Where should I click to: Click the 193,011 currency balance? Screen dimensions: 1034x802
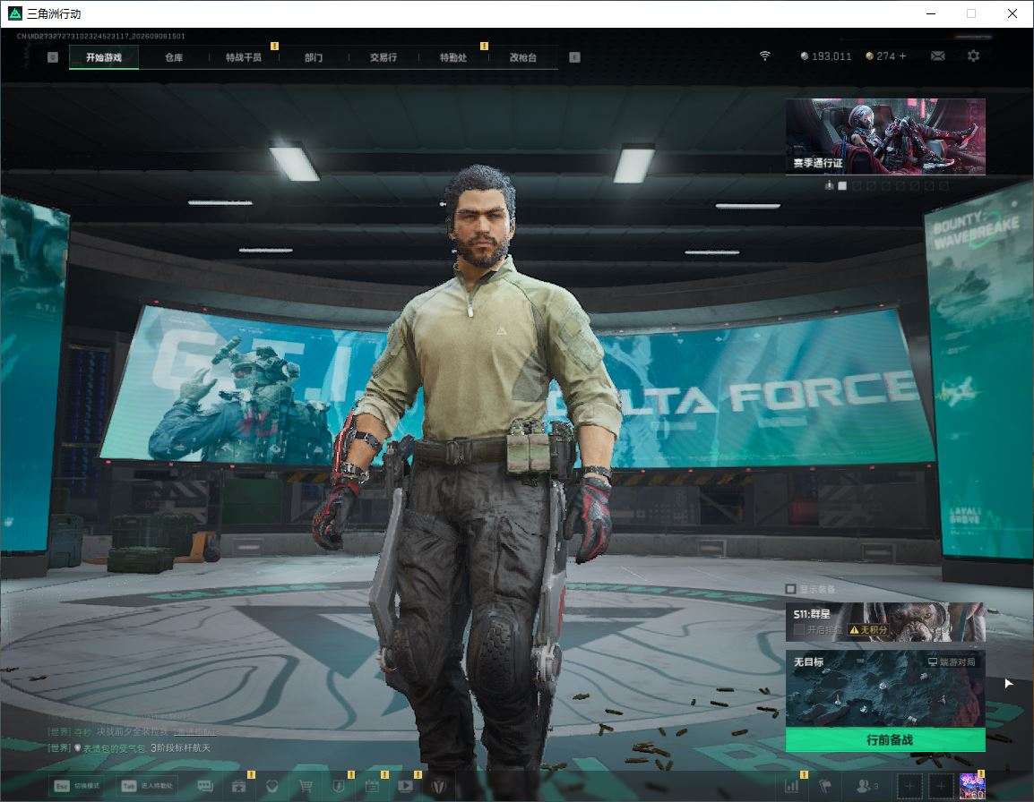pyautogui.click(x=825, y=56)
